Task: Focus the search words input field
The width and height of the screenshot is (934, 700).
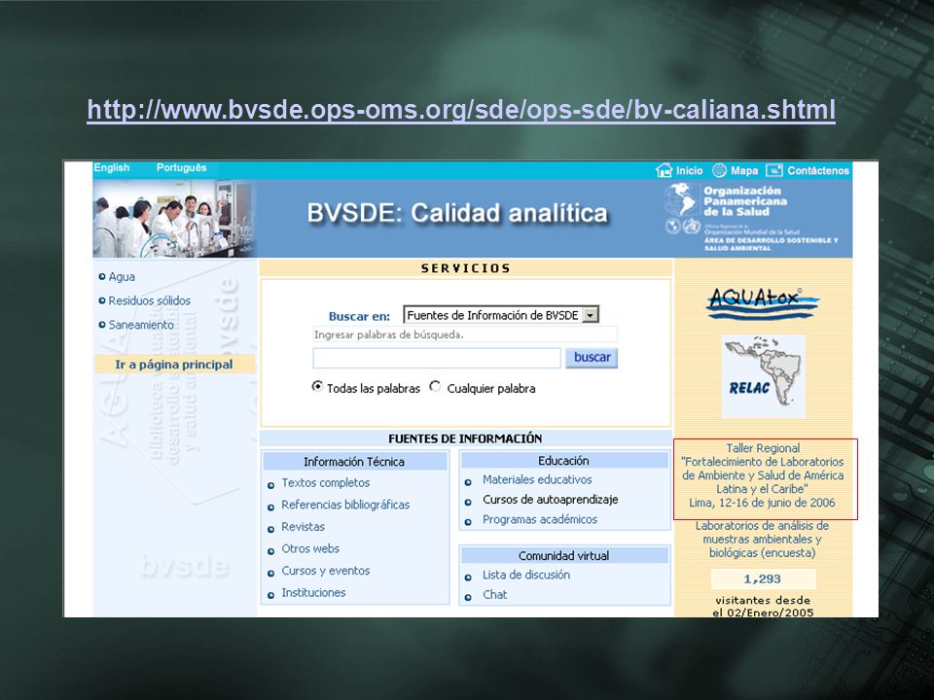Action: pos(437,358)
